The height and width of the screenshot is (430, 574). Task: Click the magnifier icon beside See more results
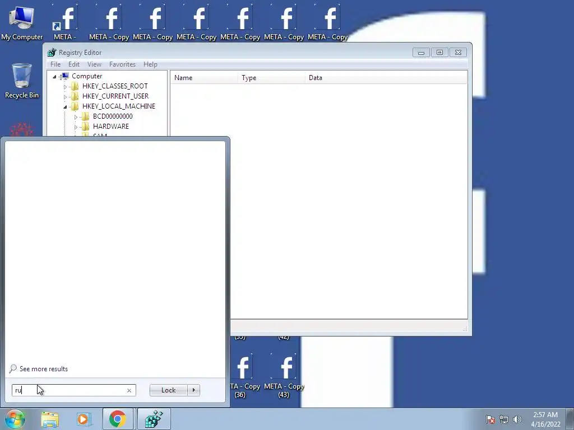pyautogui.click(x=13, y=368)
